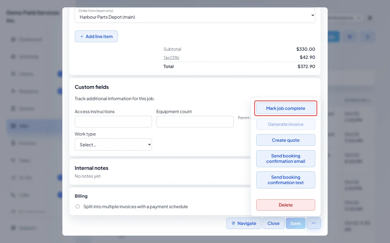Send booking confirmation email
This screenshot has width=390, height=243.
286,158
